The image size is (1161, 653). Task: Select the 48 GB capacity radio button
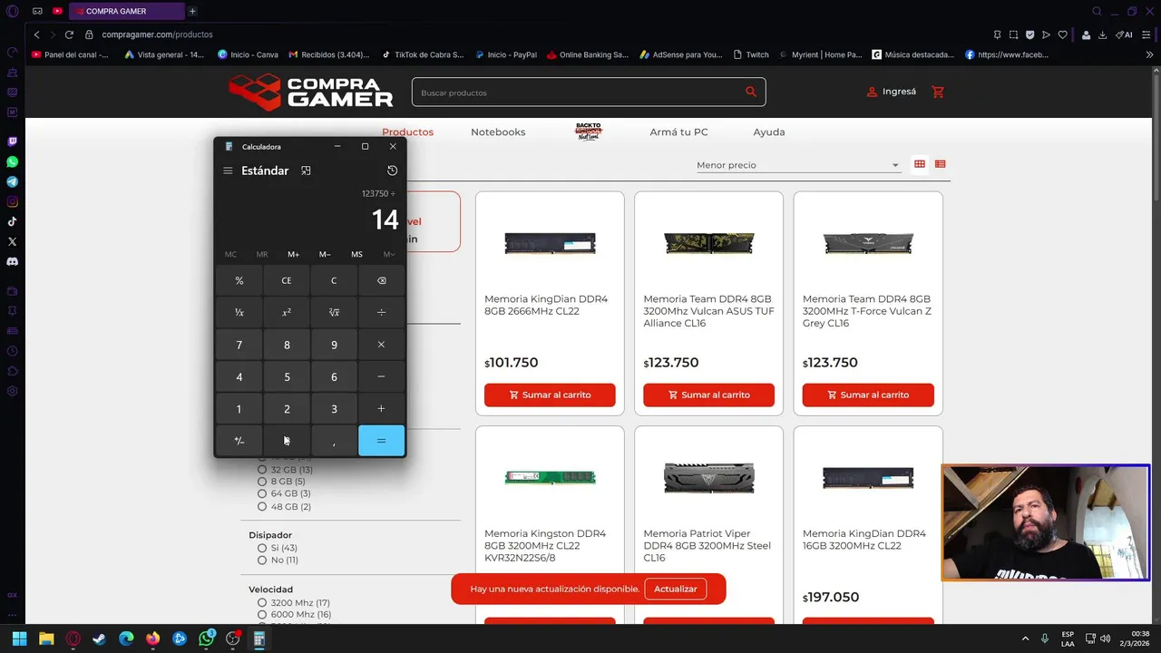tap(262, 506)
